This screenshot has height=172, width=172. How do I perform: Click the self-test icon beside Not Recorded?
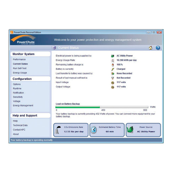(112, 78)
